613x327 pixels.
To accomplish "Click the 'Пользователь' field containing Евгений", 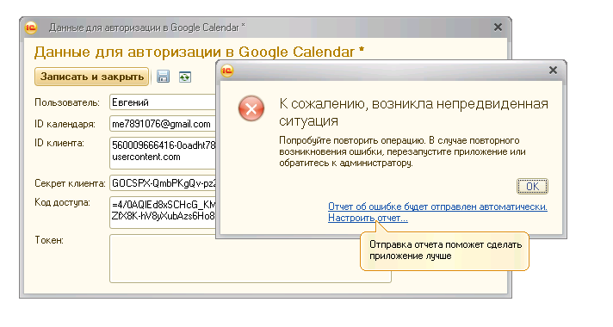I will (163, 102).
